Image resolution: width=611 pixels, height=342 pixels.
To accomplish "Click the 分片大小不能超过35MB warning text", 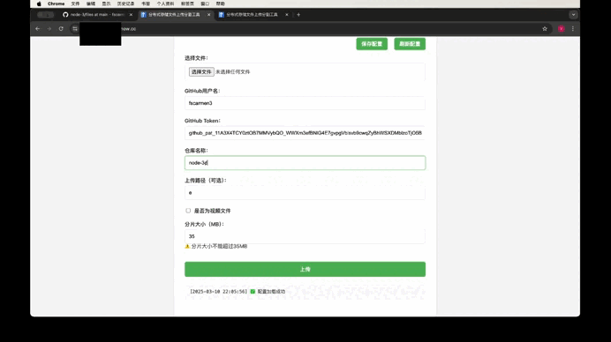I will point(219,246).
